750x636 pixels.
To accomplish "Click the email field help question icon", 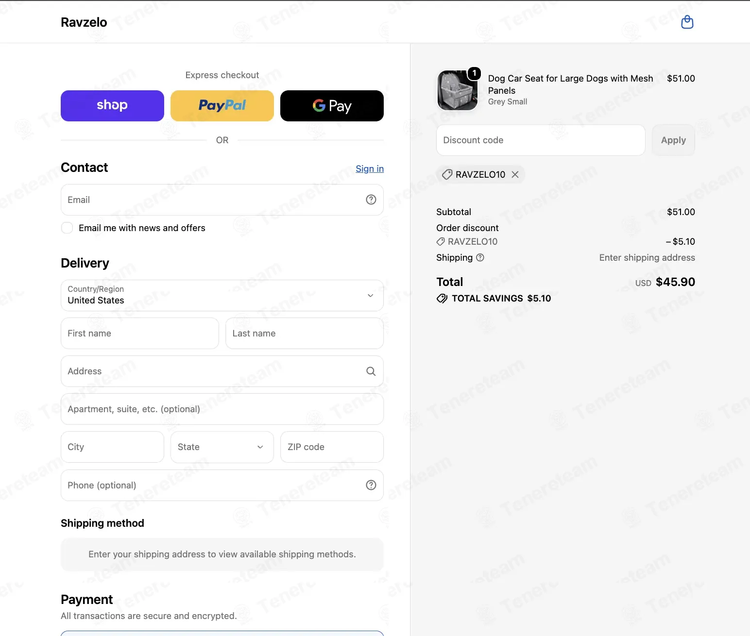I will tap(371, 200).
